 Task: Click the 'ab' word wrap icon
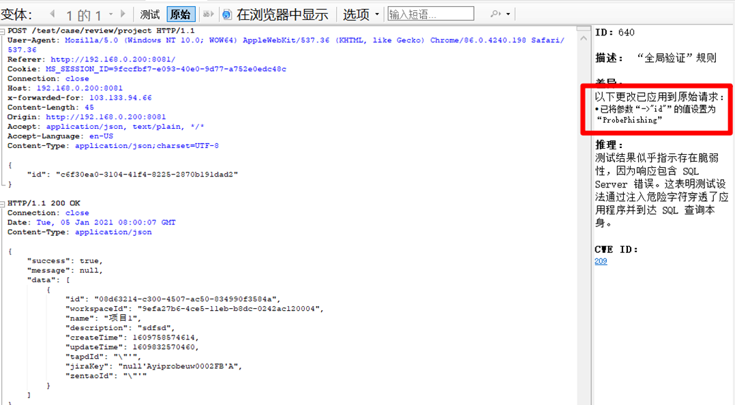(208, 14)
